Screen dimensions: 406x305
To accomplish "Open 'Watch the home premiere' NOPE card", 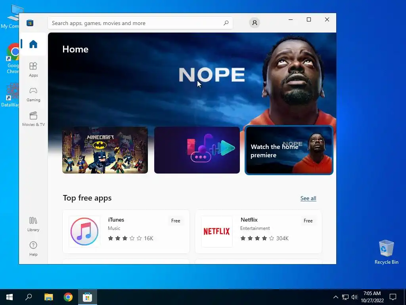I will tap(289, 150).
